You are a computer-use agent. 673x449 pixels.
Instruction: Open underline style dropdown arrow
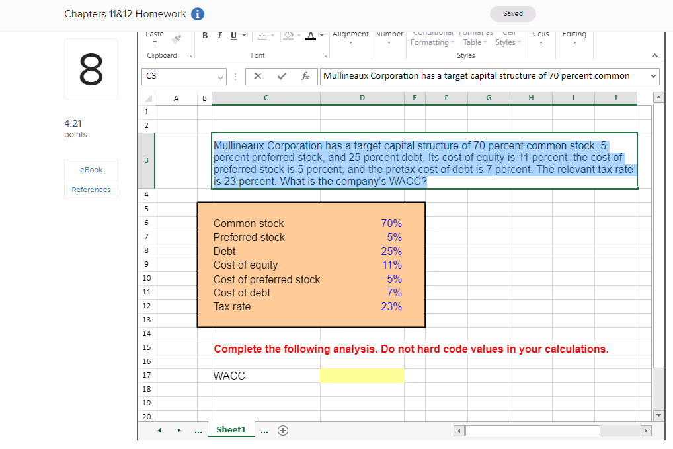(x=244, y=36)
